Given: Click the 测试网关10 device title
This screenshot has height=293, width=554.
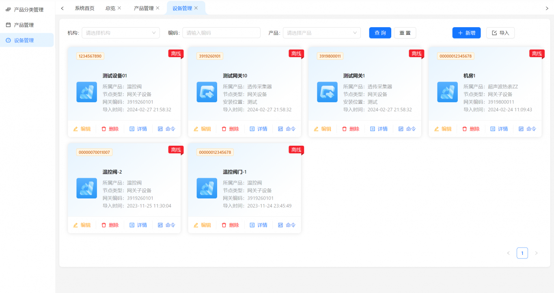Looking at the screenshot, I should coord(235,76).
